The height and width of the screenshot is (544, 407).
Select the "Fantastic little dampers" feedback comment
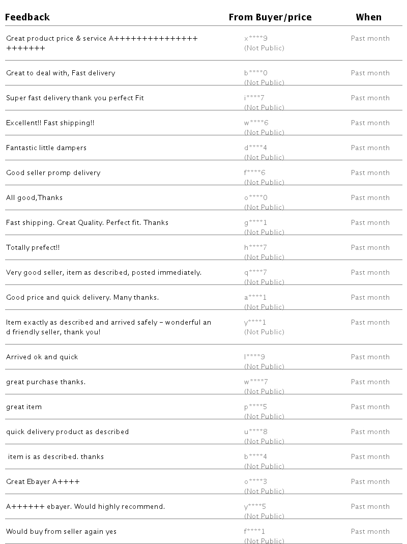pyautogui.click(x=46, y=148)
